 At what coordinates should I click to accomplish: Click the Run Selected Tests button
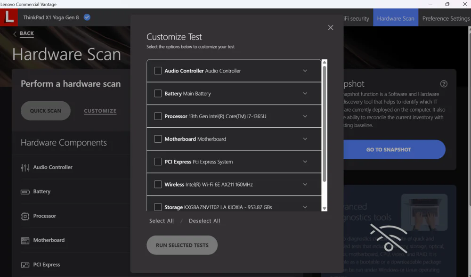coord(182,245)
